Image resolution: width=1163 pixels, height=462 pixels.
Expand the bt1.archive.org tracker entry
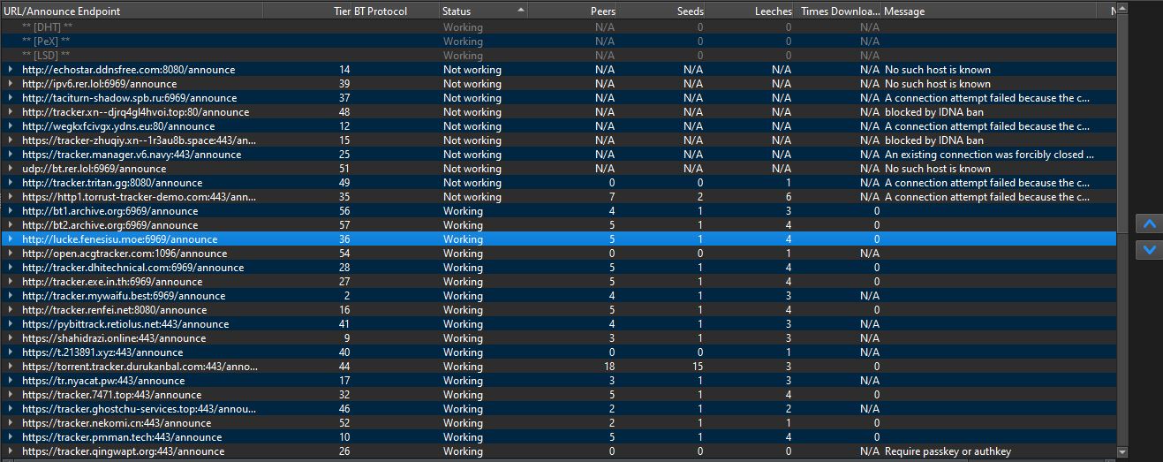[x=11, y=211]
